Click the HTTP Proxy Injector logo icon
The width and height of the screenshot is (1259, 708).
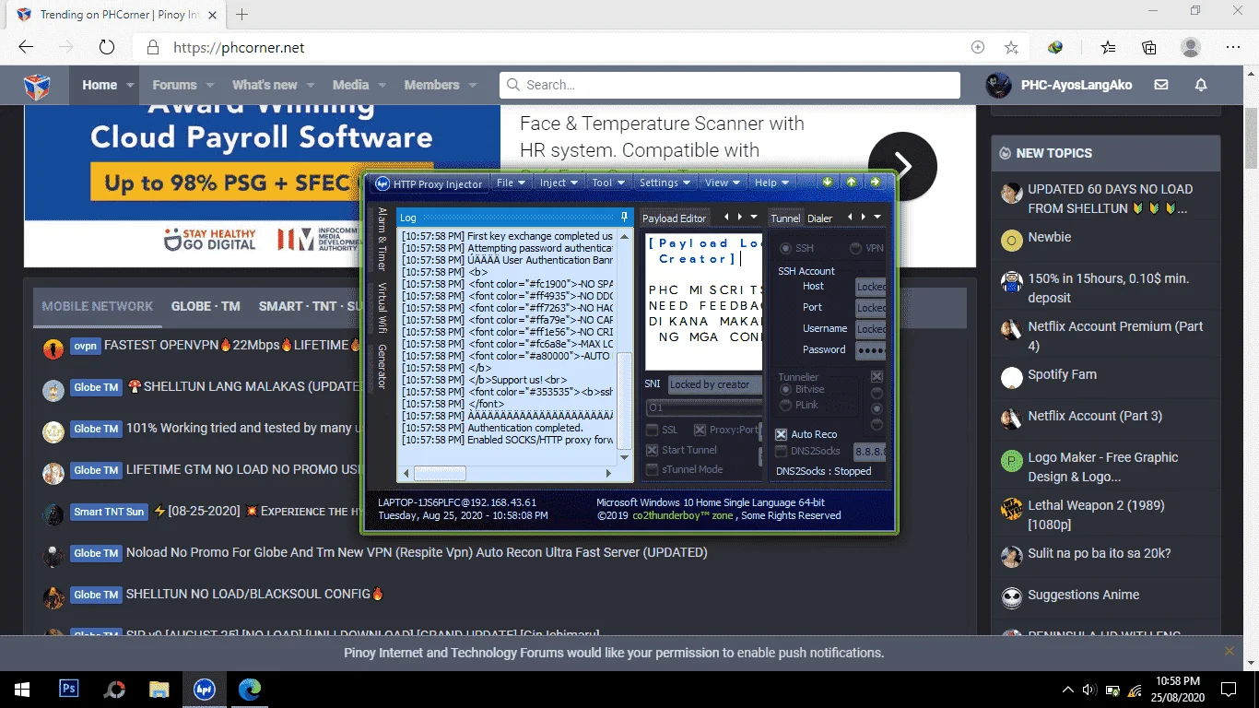click(x=382, y=183)
